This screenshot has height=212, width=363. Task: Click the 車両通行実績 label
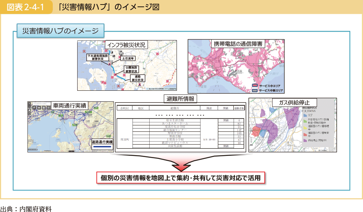69,106
